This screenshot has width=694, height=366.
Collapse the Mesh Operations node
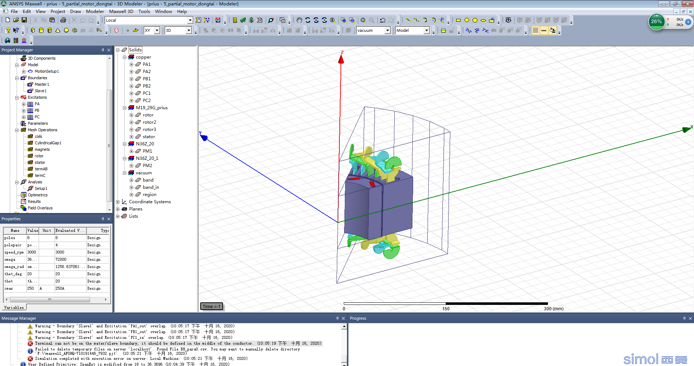(x=17, y=130)
